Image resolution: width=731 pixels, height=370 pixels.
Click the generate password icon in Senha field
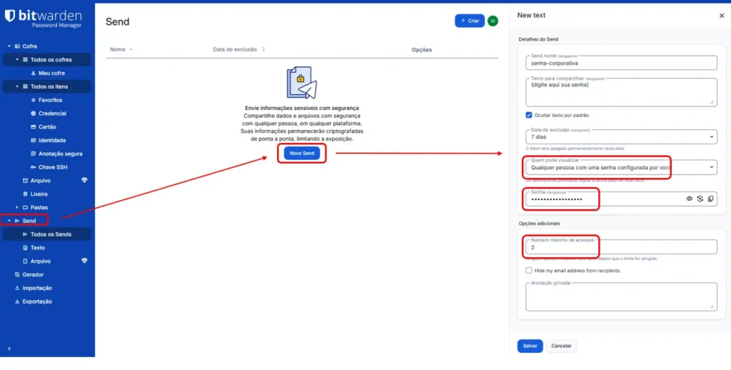click(700, 199)
